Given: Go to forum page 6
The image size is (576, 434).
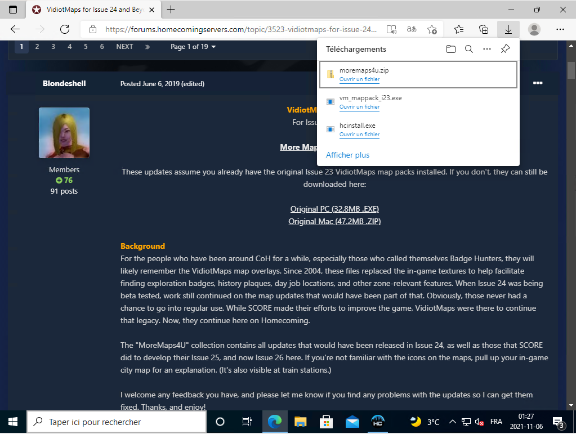Looking at the screenshot, I should click(102, 47).
